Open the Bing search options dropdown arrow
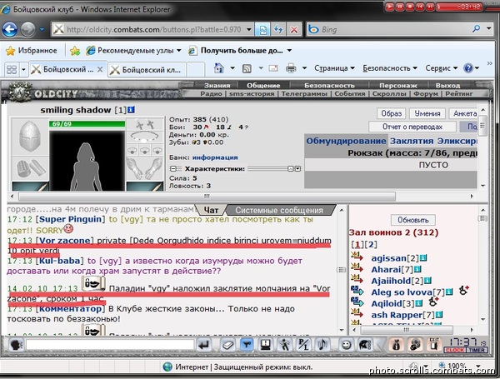 coord(489,29)
